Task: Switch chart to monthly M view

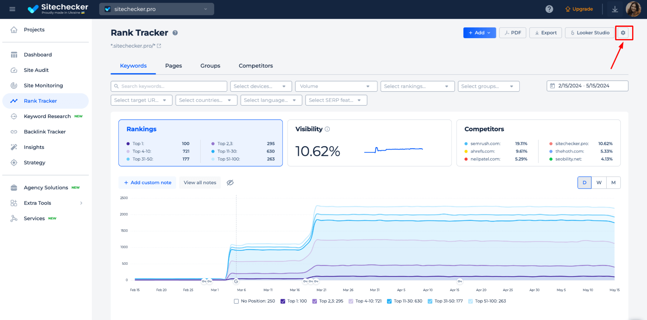Action: click(613, 183)
